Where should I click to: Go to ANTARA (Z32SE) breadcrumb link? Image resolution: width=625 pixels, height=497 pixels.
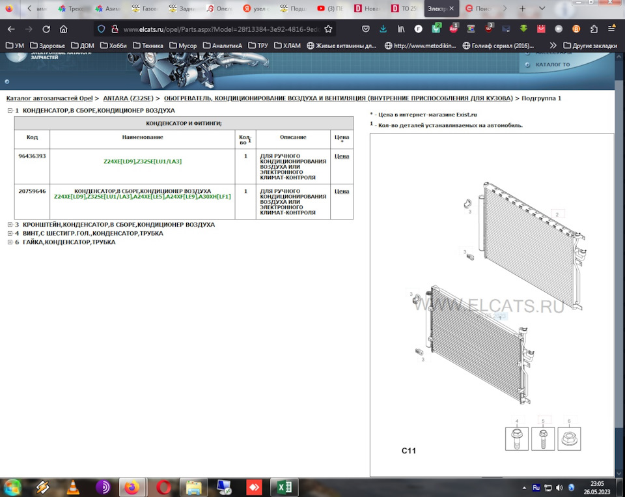[x=128, y=98]
